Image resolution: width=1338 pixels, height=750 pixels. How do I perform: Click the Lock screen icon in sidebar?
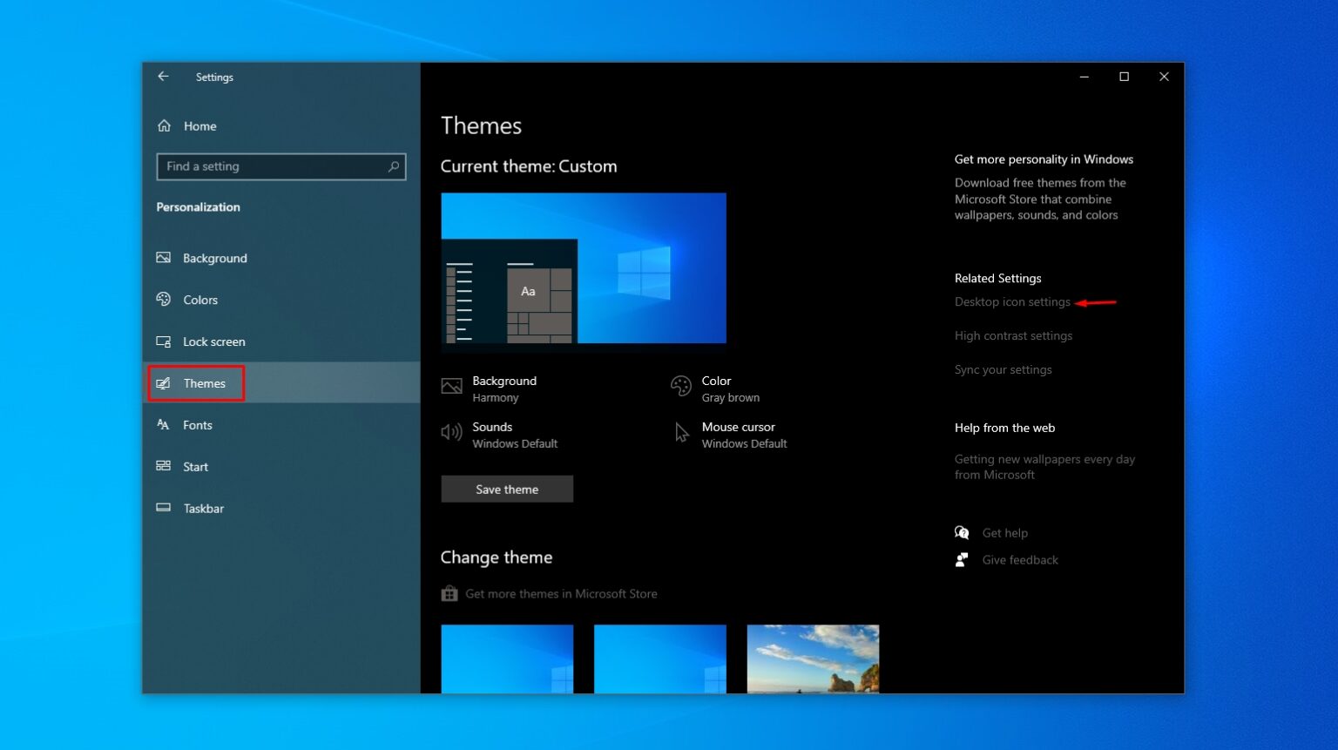(164, 341)
